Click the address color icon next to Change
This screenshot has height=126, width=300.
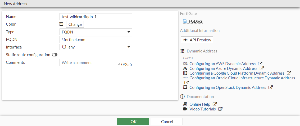point(61,24)
